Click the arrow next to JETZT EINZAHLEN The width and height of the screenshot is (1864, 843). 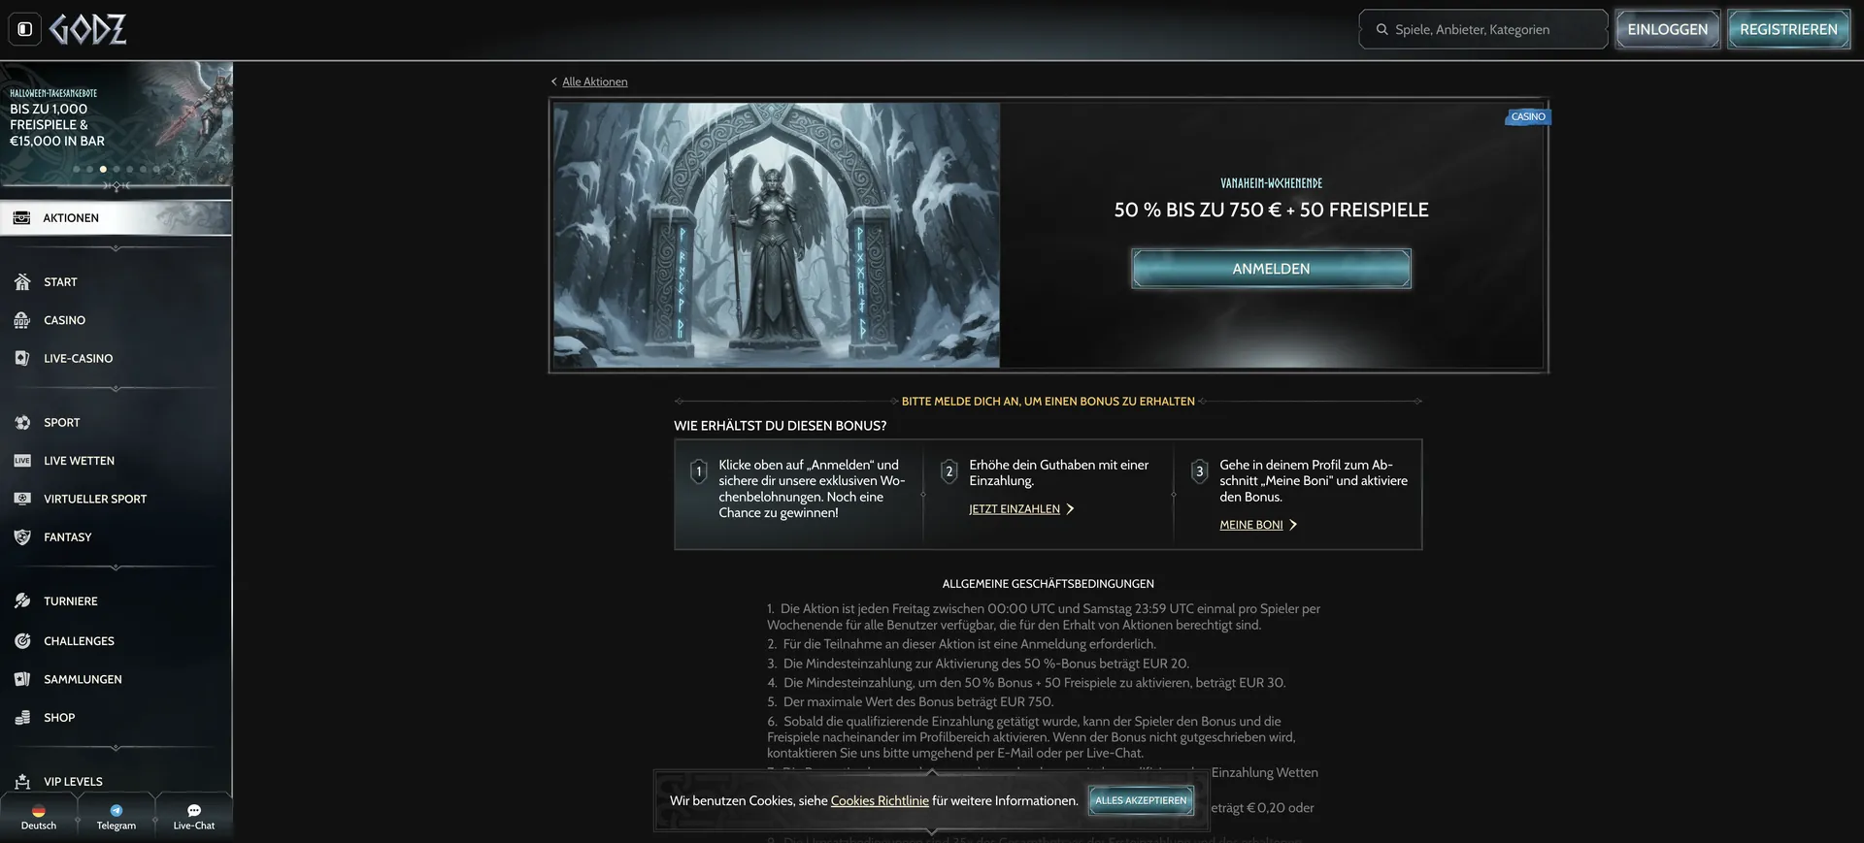point(1070,509)
